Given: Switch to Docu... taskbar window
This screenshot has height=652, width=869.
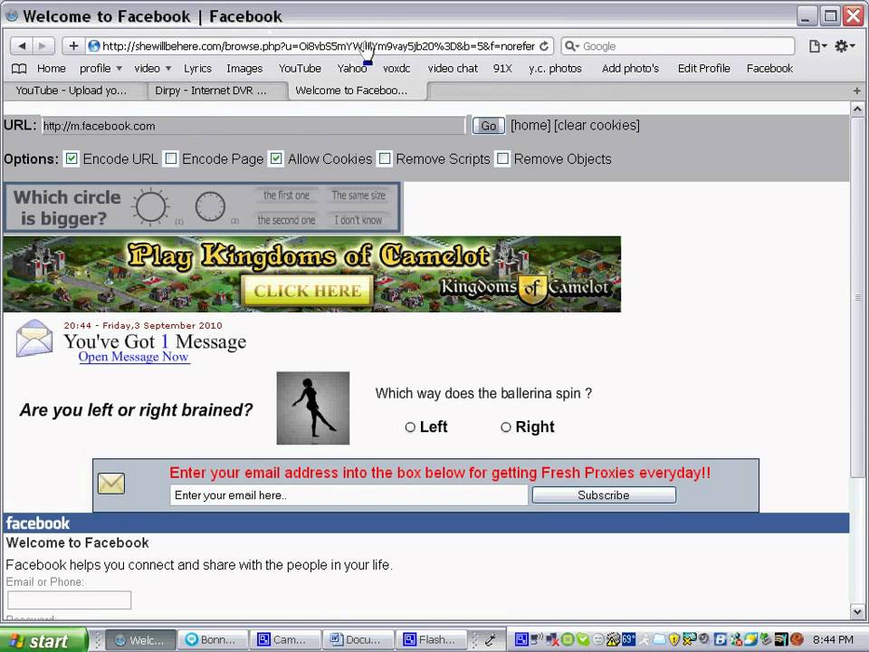Looking at the screenshot, I should click(358, 640).
